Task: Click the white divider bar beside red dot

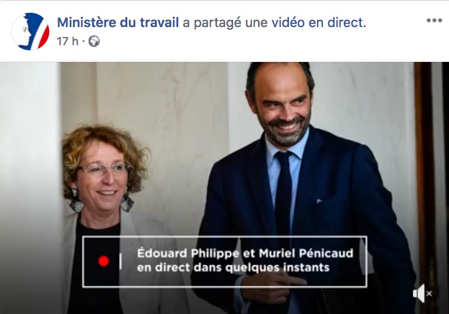Action: 120,261
